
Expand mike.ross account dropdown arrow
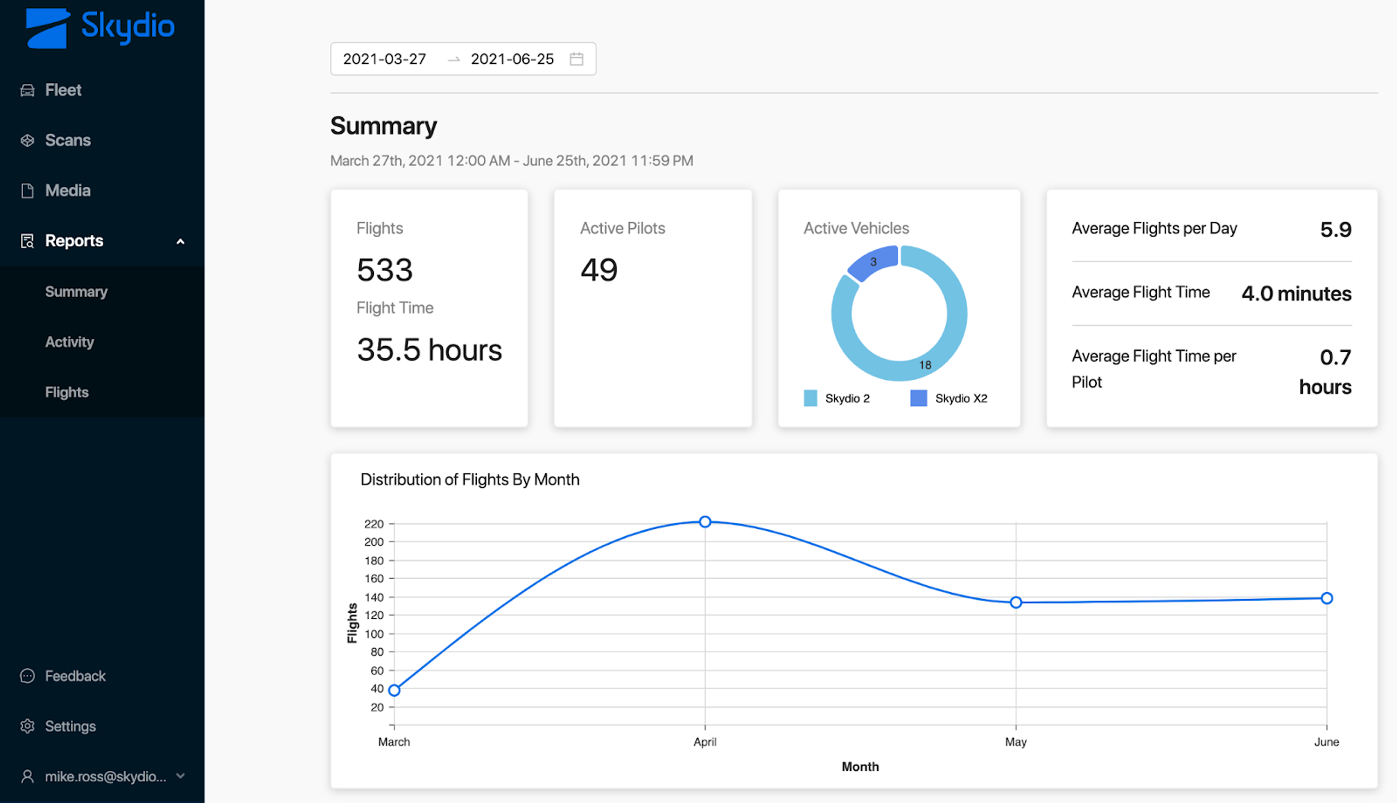(180, 776)
